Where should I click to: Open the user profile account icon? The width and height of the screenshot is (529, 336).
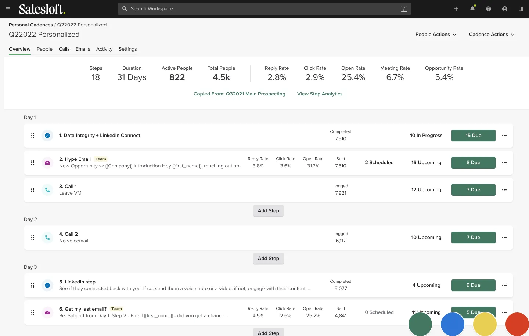pos(505,9)
